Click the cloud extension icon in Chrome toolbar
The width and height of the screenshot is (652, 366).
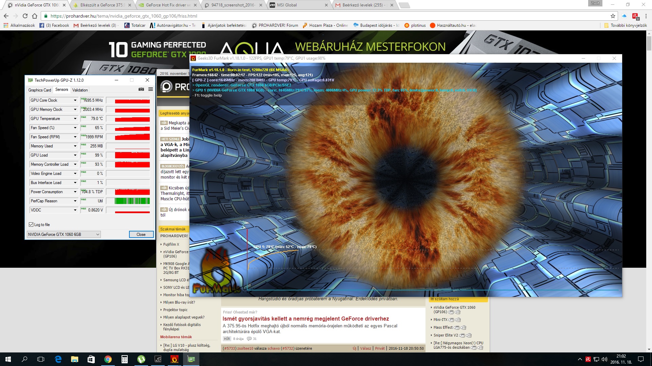click(x=624, y=16)
